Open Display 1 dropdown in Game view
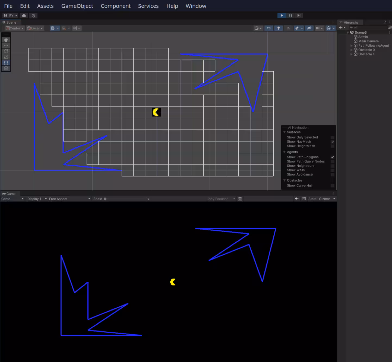This screenshot has height=362, width=392. coord(37,199)
